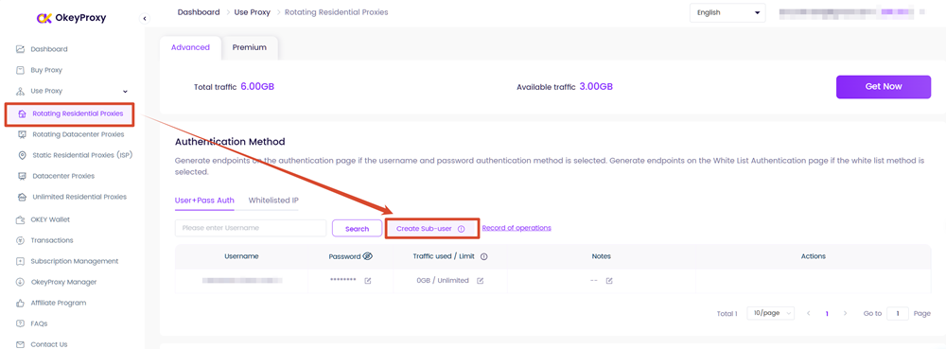Switch to the Advanced tab
This screenshot has width=946, height=349.
[191, 47]
